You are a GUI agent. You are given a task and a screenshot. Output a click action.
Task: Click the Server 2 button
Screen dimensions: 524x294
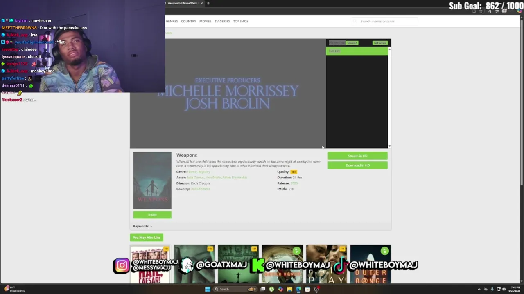pyautogui.click(x=352, y=43)
